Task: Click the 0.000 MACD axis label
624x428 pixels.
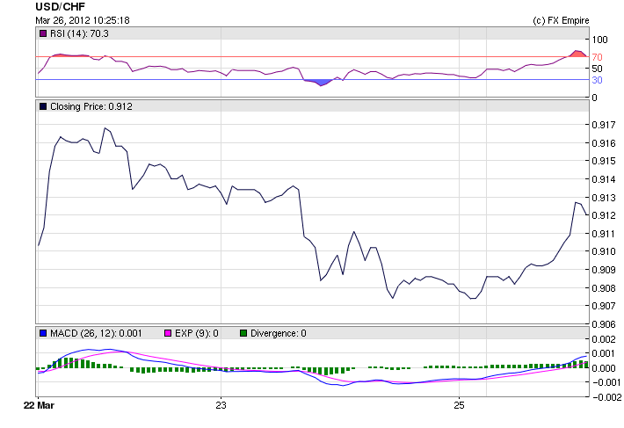Action: 604,368
